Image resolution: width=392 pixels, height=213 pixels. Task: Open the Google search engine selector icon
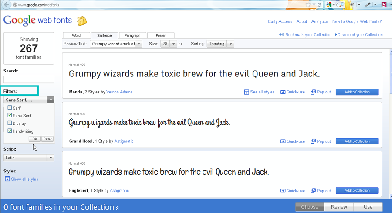click(329, 5)
